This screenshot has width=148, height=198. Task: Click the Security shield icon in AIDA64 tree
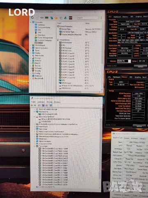[33, 71]
